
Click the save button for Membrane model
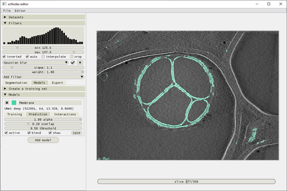76,133
